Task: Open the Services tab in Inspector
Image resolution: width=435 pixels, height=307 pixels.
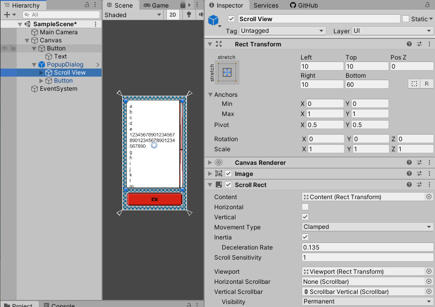Action: pyautogui.click(x=266, y=5)
